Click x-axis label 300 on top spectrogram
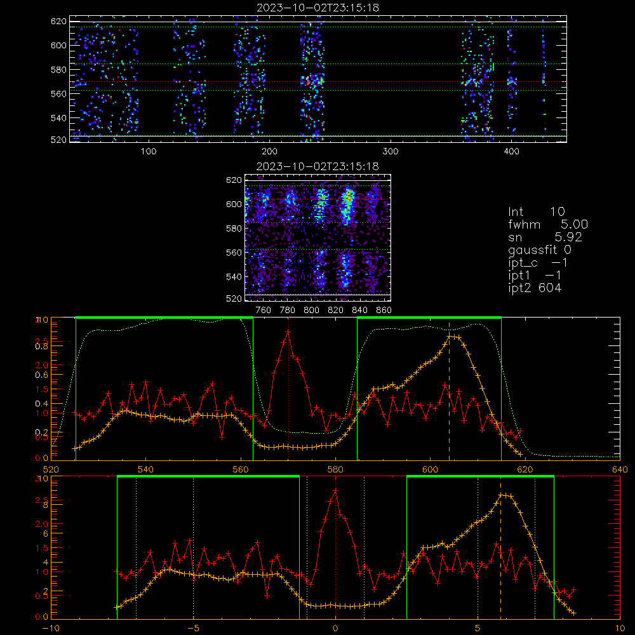 pos(391,152)
